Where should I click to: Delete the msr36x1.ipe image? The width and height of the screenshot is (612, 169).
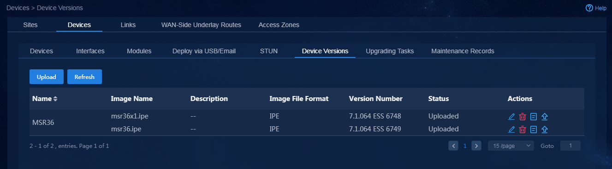pos(523,117)
